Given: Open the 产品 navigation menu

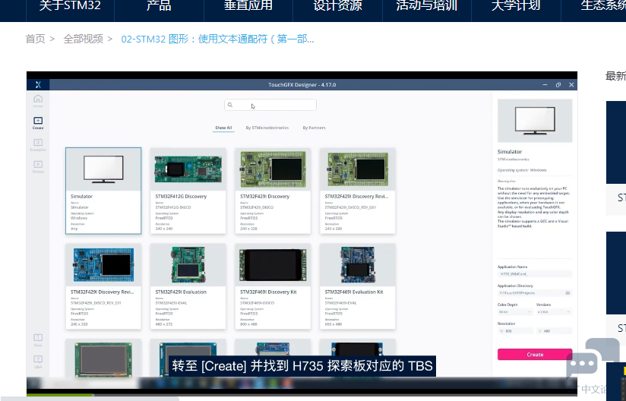Looking at the screenshot, I should coord(159,6).
